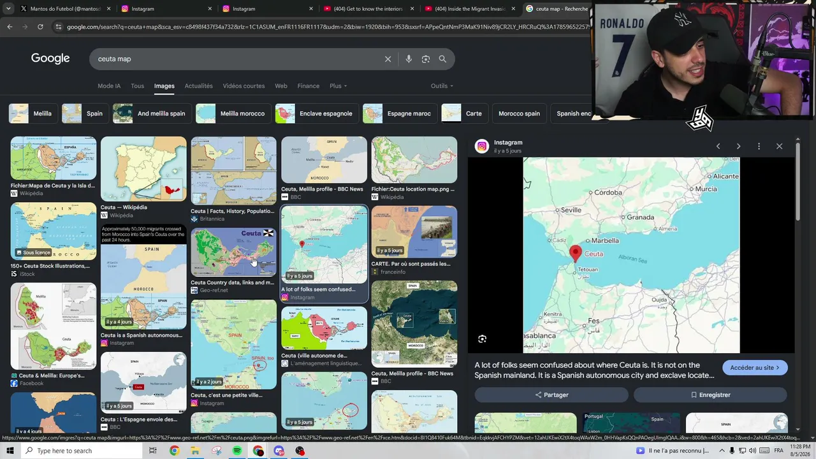Filter results by Melilla chip
Image resolution: width=816 pixels, height=459 pixels.
click(33, 113)
